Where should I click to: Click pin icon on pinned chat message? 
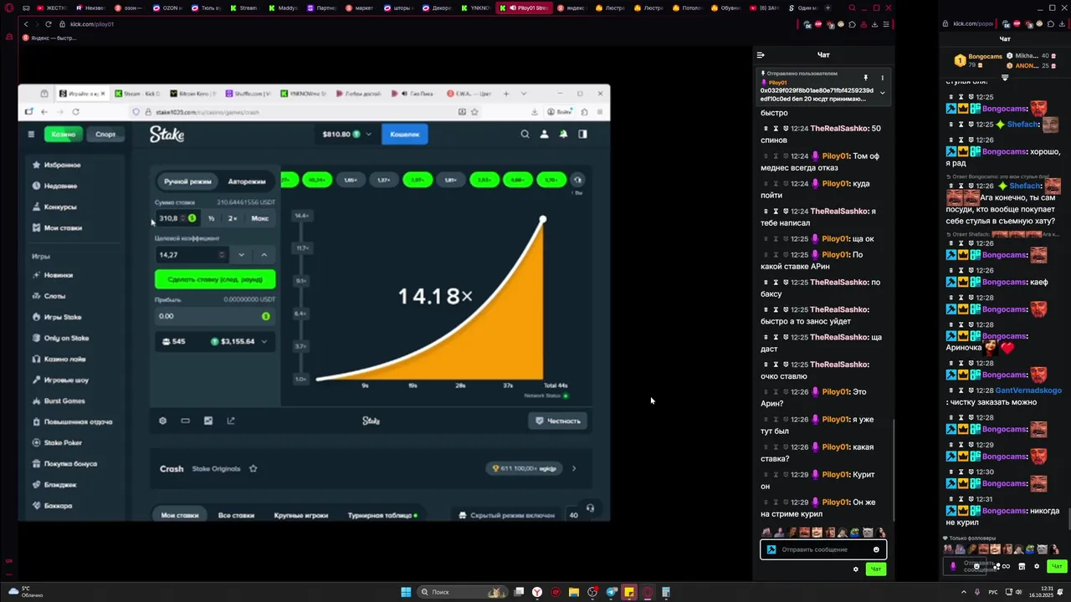click(x=866, y=78)
